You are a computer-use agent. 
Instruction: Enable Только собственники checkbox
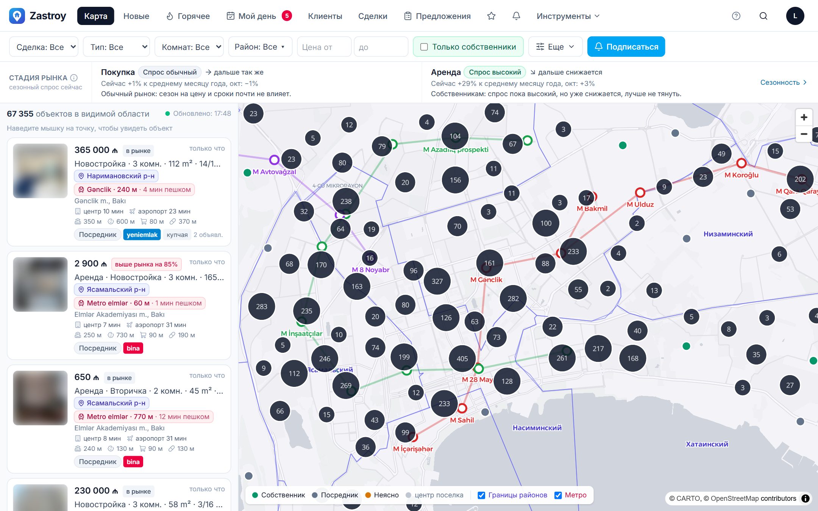424,47
